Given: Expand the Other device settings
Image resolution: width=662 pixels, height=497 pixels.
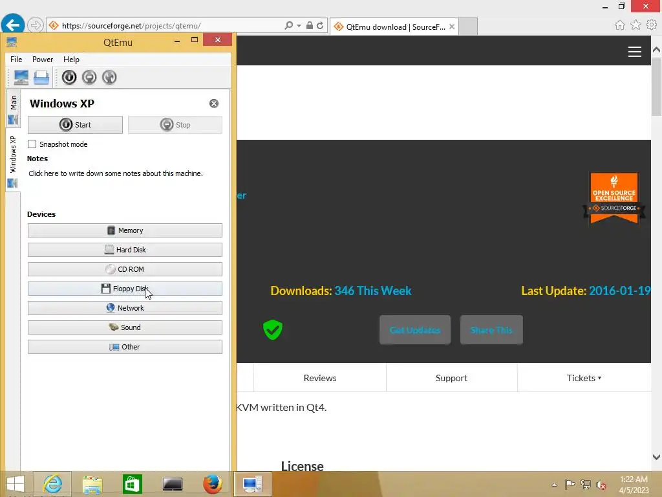Looking at the screenshot, I should pyautogui.click(x=125, y=347).
